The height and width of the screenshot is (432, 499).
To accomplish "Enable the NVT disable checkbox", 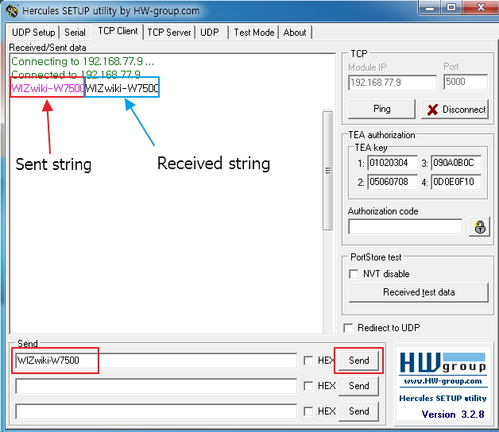I will (354, 274).
